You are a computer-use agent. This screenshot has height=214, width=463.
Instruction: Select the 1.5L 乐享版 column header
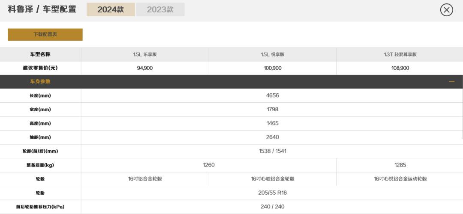point(144,54)
